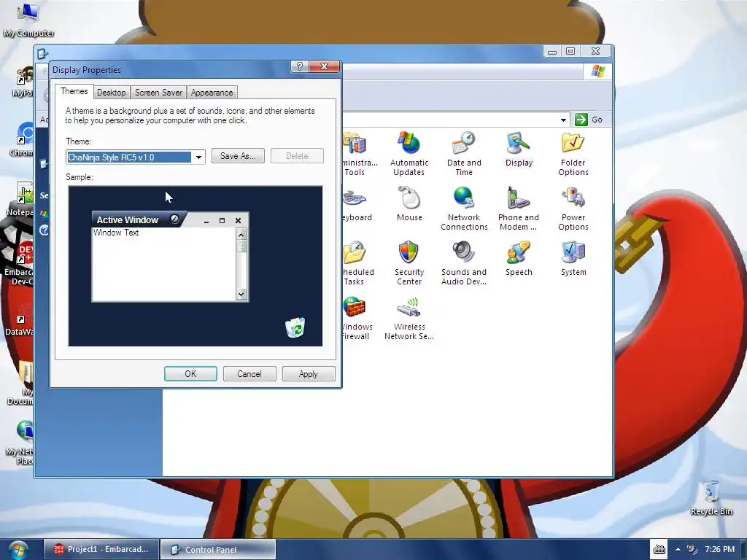Click Apply in Display Properties
This screenshot has width=747, height=560.
click(309, 374)
